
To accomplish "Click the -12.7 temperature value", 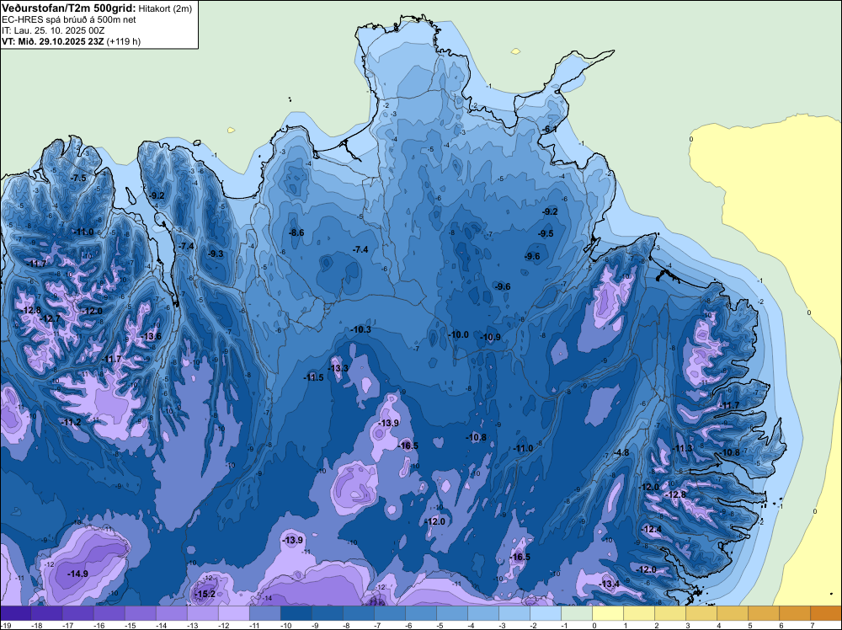I will click(51, 318).
